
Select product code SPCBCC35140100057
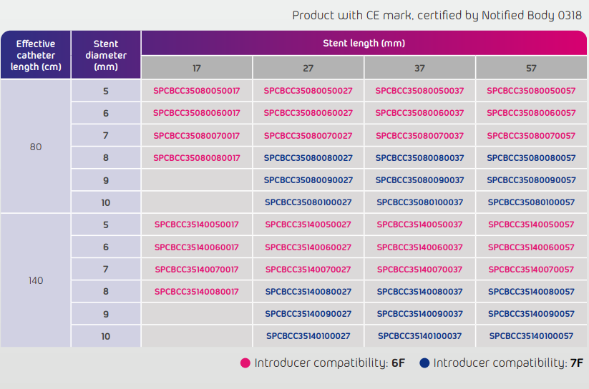[531, 336]
